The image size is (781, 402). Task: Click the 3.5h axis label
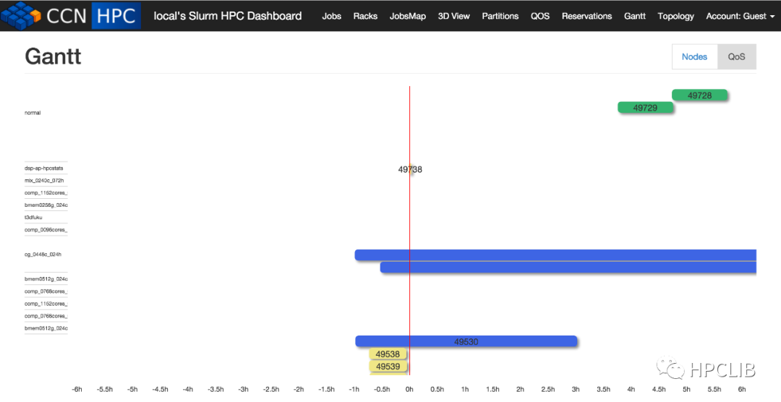point(603,389)
